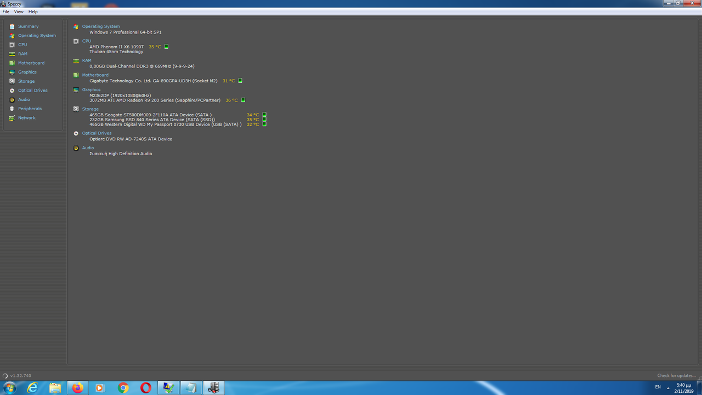
Task: Click the Audio heading in summary panel
Action: click(88, 148)
